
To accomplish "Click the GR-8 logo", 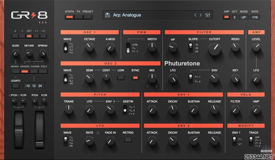I will point(29,15).
